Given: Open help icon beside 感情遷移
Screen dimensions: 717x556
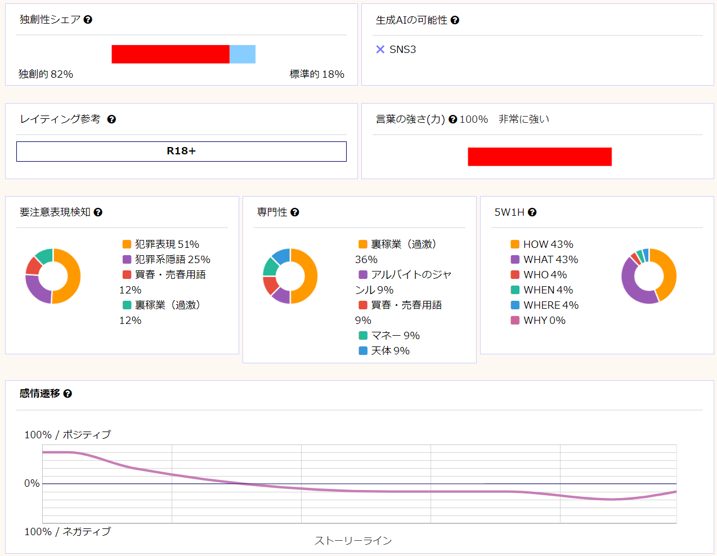Looking at the screenshot, I should [68, 394].
